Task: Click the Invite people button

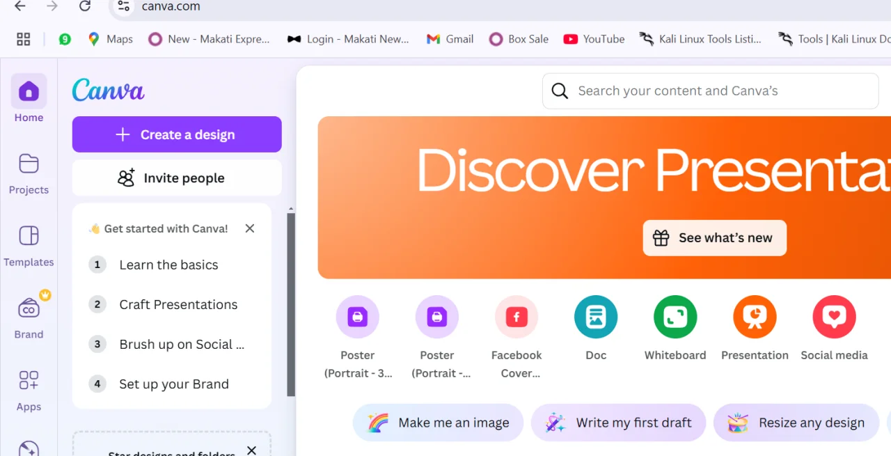Action: coord(177,178)
